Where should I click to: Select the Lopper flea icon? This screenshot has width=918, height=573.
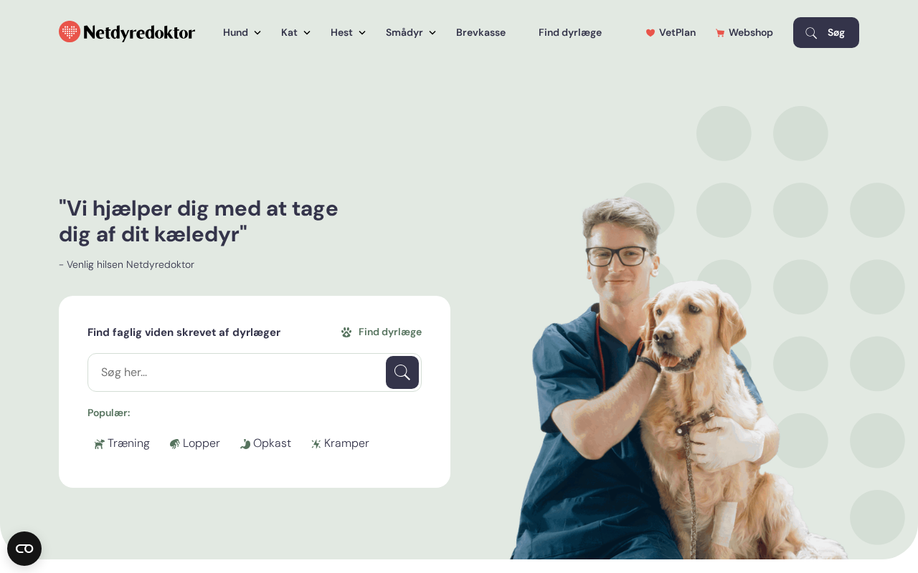[x=175, y=444]
